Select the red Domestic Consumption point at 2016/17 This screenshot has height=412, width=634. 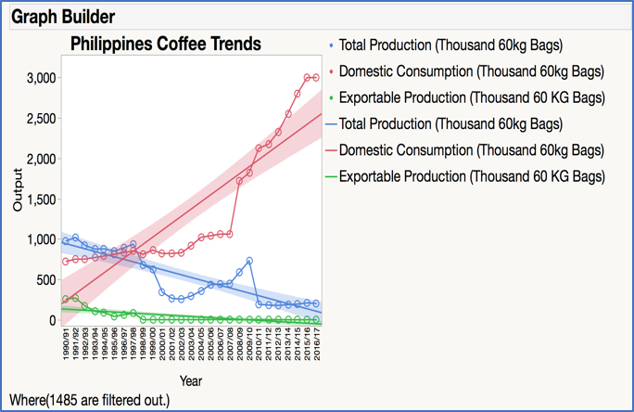pos(316,77)
